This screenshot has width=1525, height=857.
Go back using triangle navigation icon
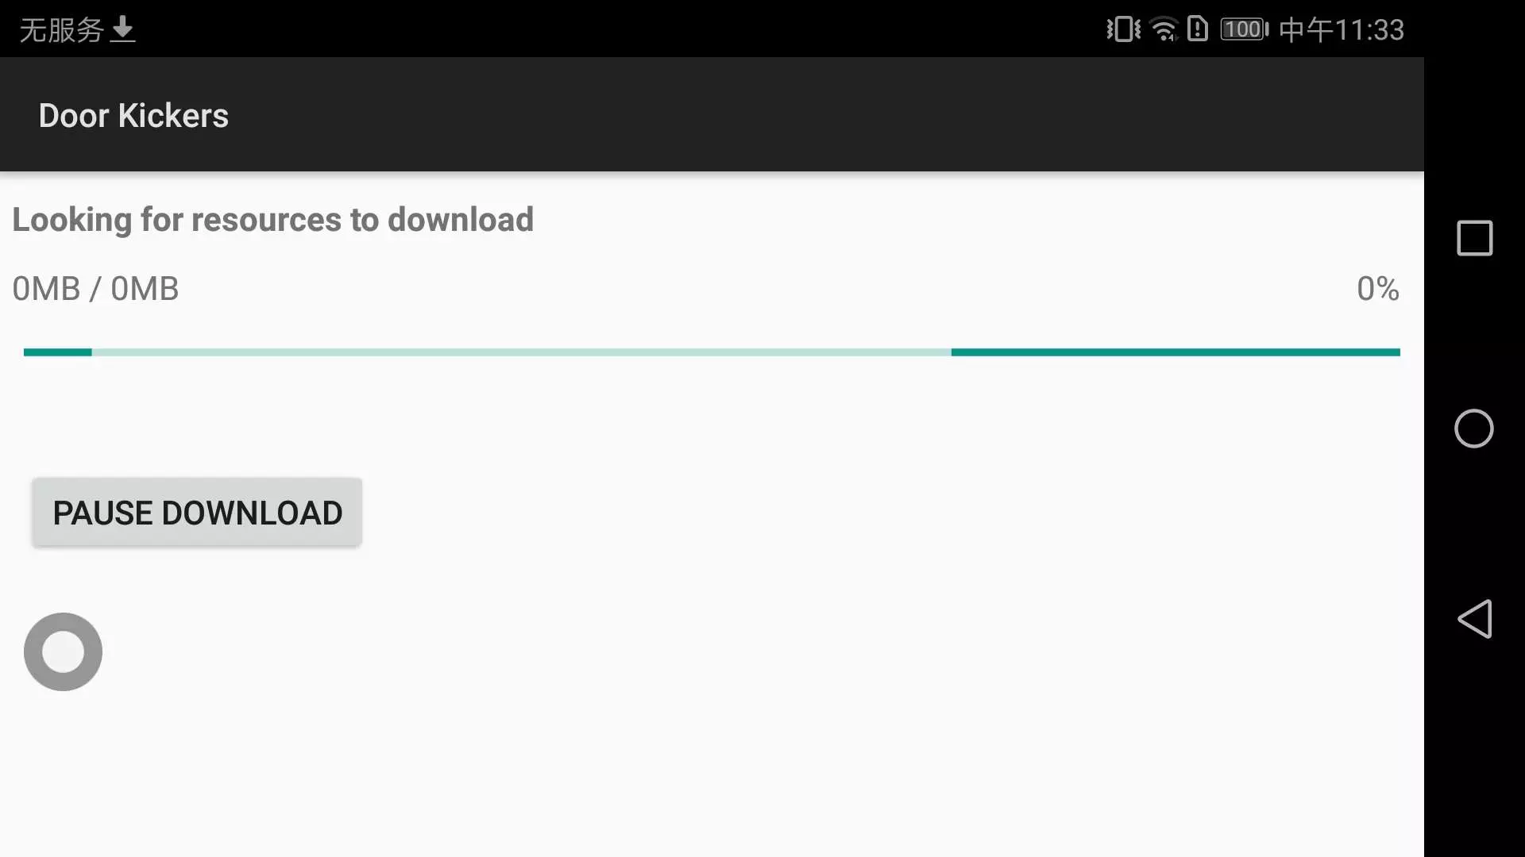1474,619
